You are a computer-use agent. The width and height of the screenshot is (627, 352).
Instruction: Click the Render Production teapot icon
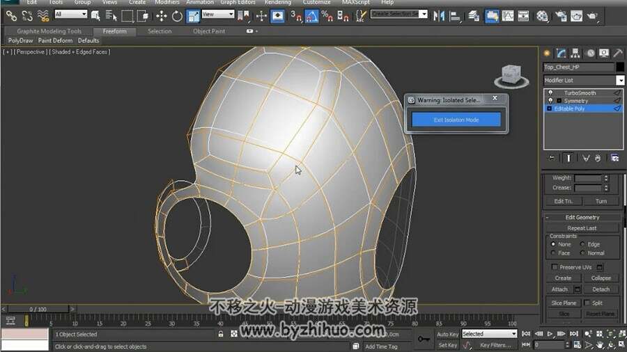click(592, 15)
